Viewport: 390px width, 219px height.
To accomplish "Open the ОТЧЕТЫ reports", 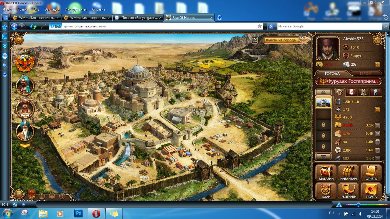I will (x=371, y=173).
